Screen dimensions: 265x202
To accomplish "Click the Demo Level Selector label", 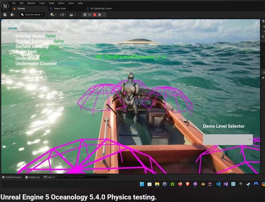I will (223, 126).
